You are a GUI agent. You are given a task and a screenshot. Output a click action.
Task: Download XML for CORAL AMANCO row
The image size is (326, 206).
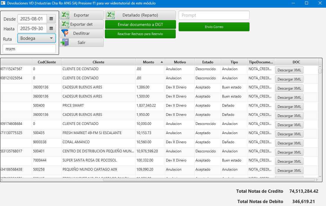click(289, 143)
